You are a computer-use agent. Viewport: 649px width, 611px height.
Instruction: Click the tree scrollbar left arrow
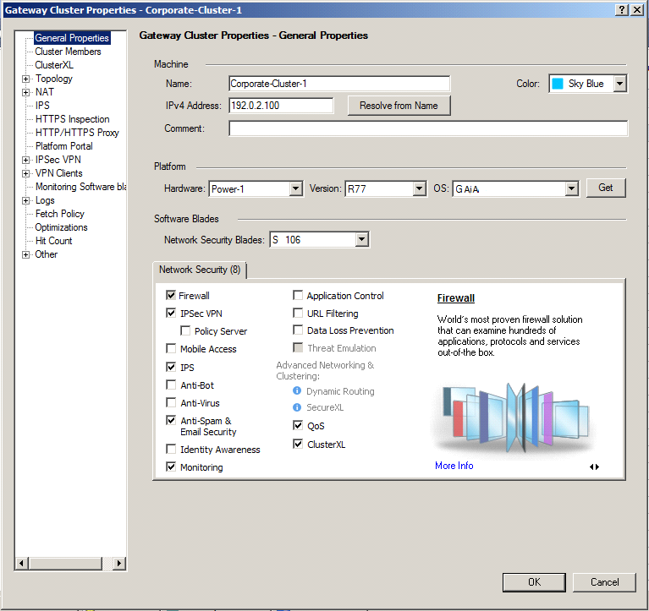pyautogui.click(x=22, y=563)
